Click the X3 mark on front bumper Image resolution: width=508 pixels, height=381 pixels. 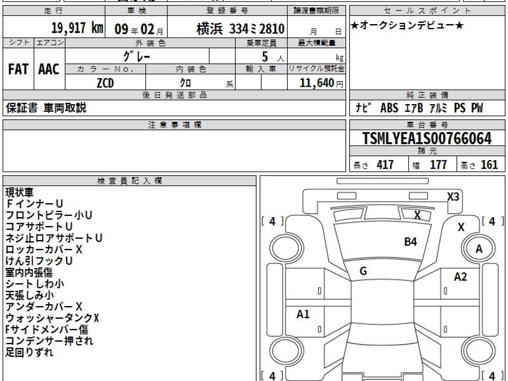click(453, 196)
